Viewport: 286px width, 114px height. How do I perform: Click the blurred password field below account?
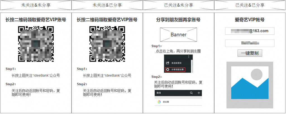250,43
